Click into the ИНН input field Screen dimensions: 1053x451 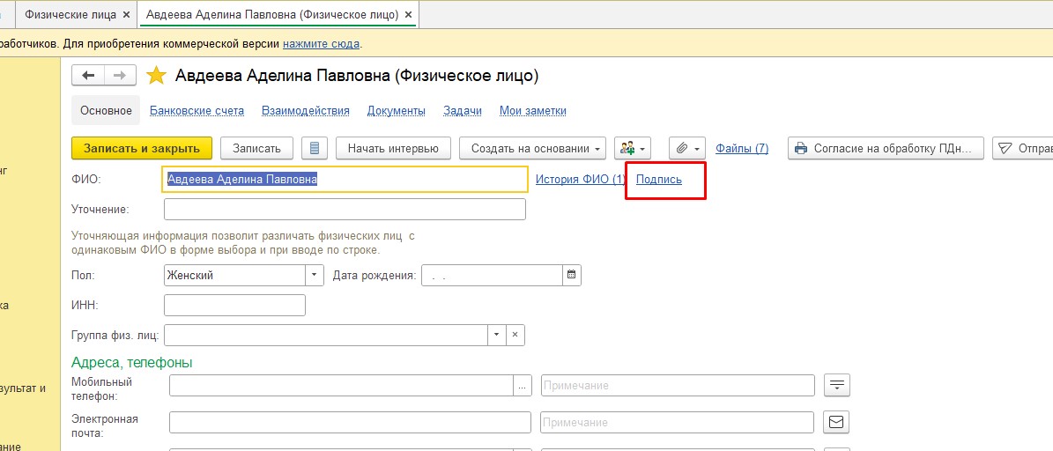[234, 305]
